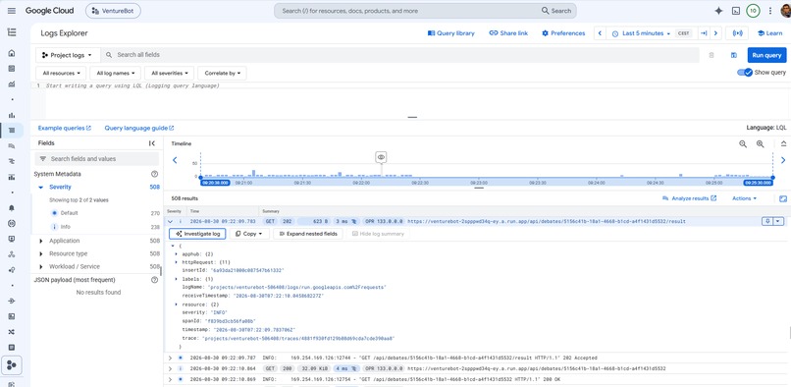Screen dimensions: 791x387
Task: Open Preferences
Action: (x=563, y=33)
